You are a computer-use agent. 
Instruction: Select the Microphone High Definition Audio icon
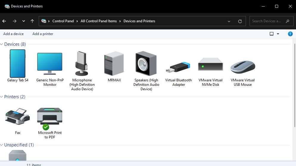tap(82, 64)
